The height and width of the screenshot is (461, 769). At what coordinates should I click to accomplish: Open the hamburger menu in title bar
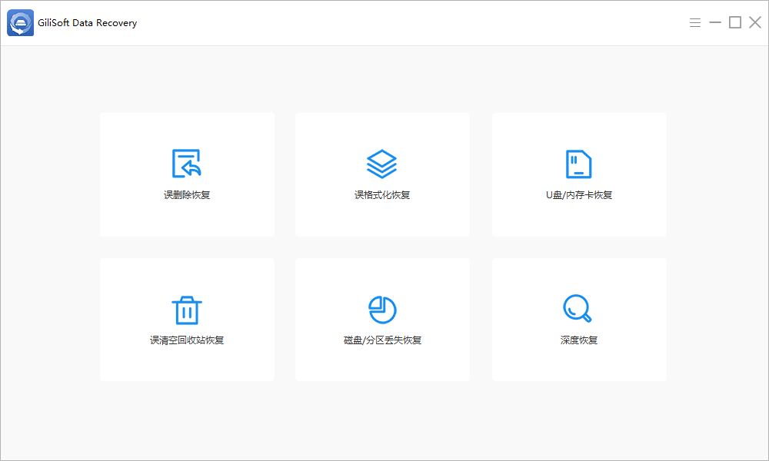695,22
